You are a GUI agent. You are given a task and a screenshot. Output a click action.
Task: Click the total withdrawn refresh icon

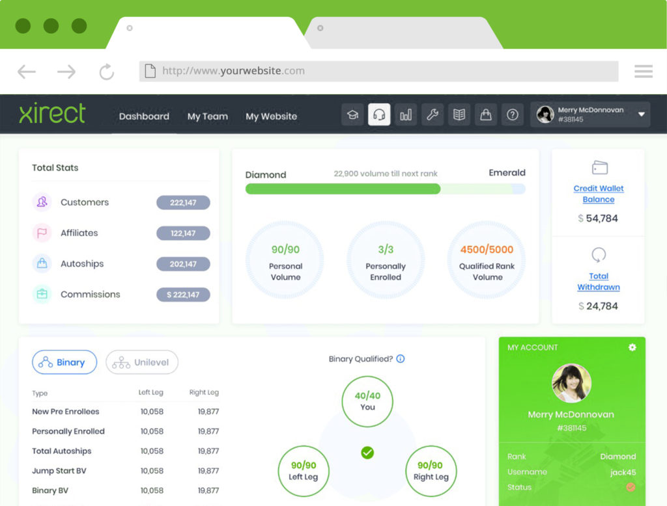[599, 255]
